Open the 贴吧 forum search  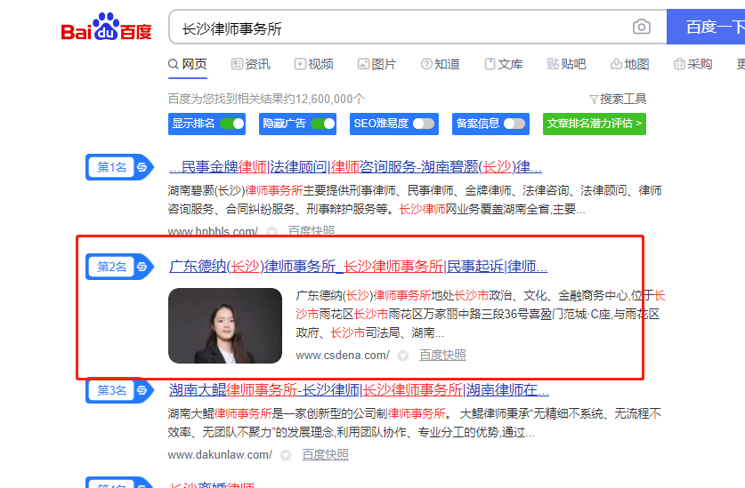point(566,64)
